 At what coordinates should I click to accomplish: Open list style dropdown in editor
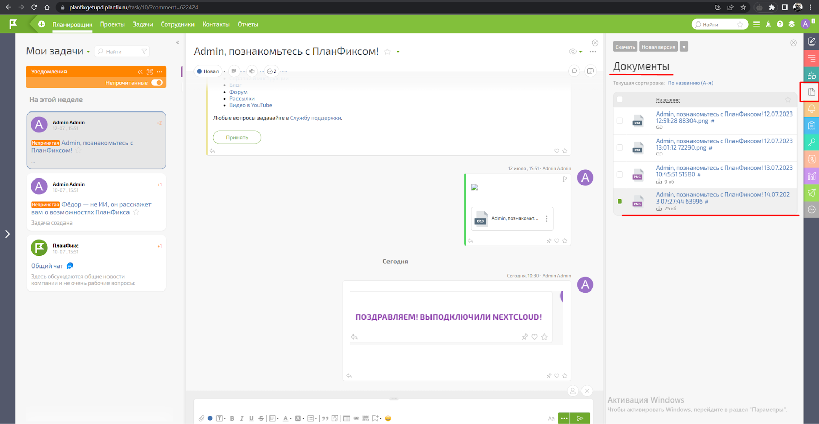[312, 418]
